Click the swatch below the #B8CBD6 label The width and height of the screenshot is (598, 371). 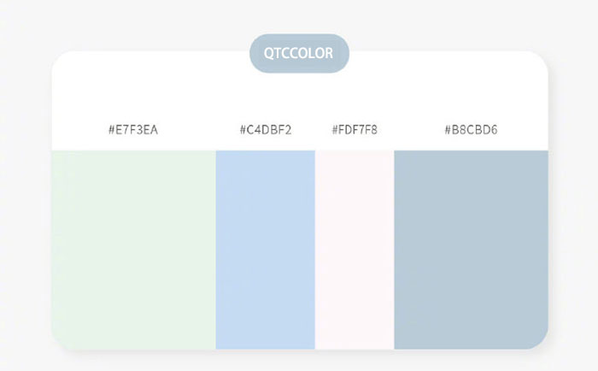point(471,249)
